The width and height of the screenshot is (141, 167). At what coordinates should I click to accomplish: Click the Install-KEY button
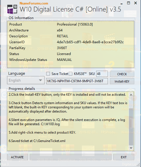122,81
